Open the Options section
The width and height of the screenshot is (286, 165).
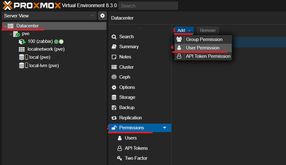140,87
